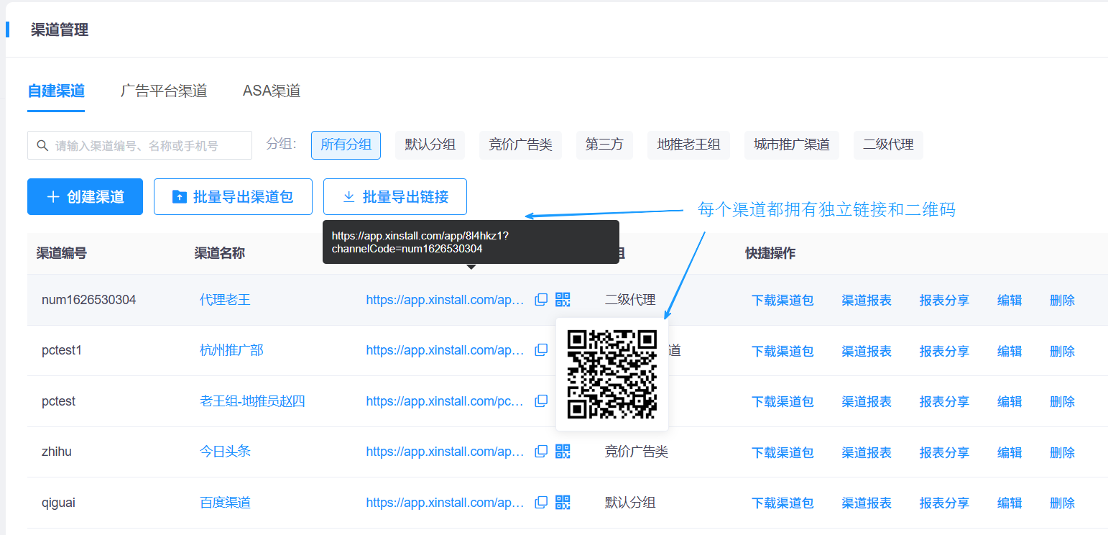Focus the channel search input field
The height and width of the screenshot is (535, 1108).
pos(139,145)
